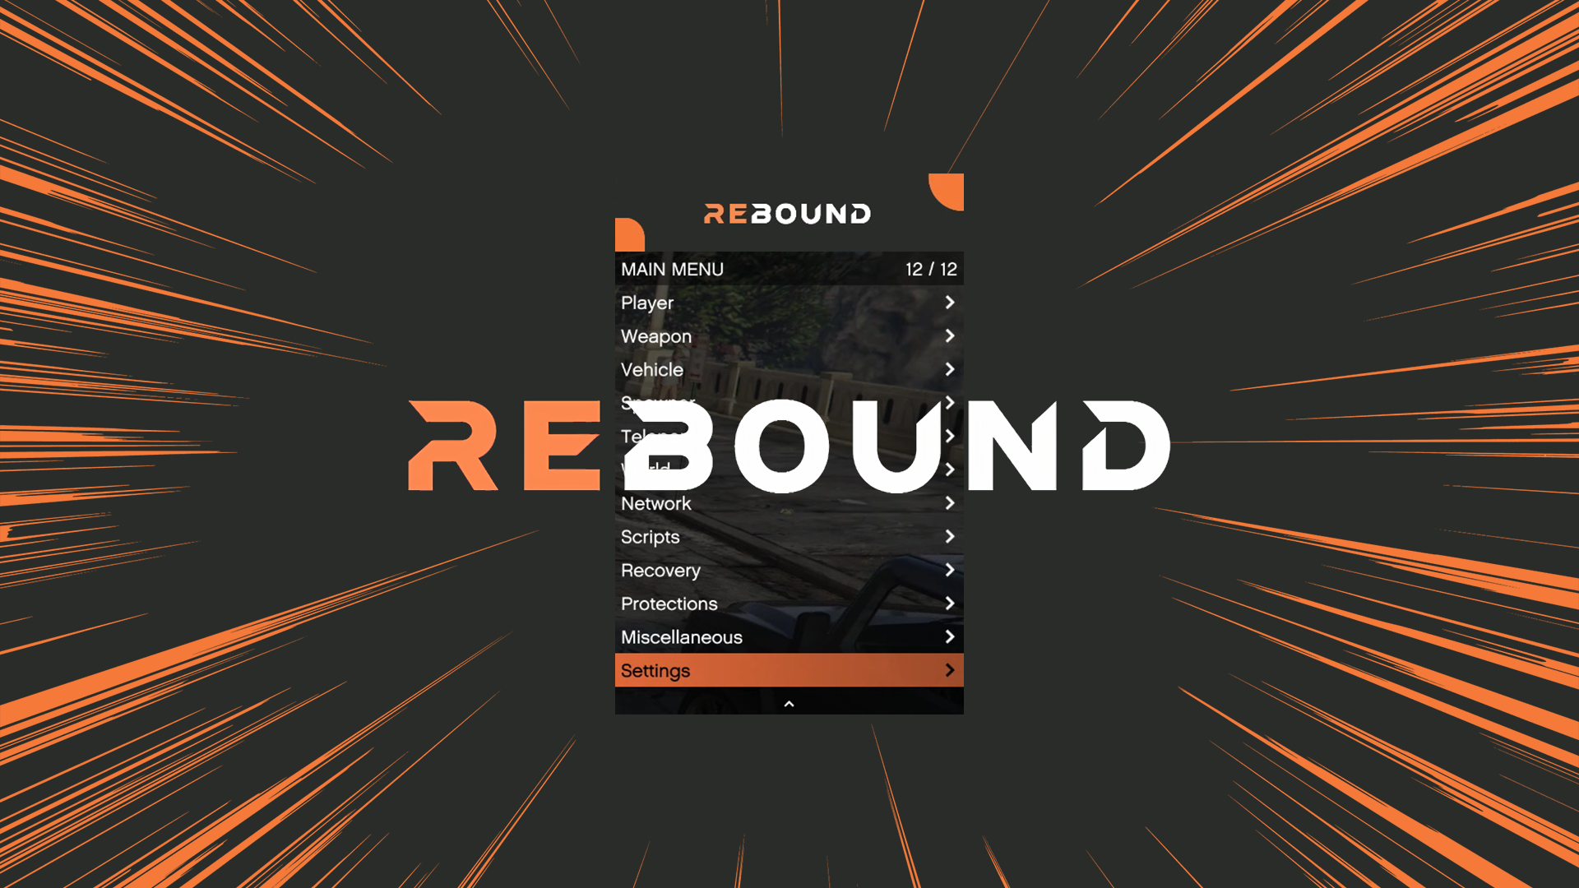Click the Network chevron arrow
Screen dimensions: 1579x888
[949, 502]
